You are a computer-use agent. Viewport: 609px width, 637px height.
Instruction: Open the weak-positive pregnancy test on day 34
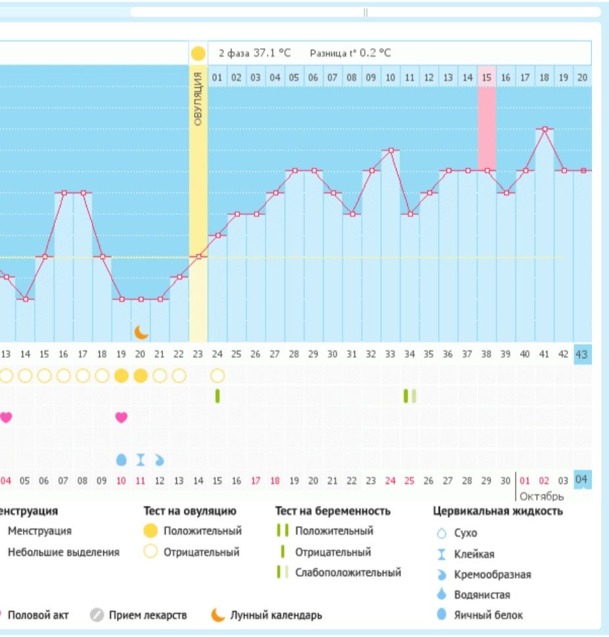point(410,396)
